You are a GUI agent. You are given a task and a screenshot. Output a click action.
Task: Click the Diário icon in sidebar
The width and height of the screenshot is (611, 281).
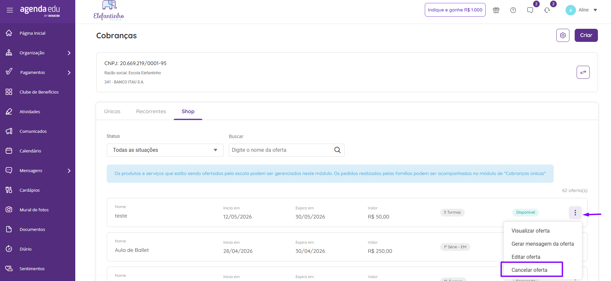tap(9, 249)
